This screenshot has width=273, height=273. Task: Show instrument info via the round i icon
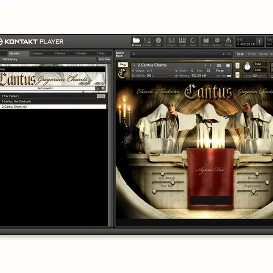[x=228, y=66]
